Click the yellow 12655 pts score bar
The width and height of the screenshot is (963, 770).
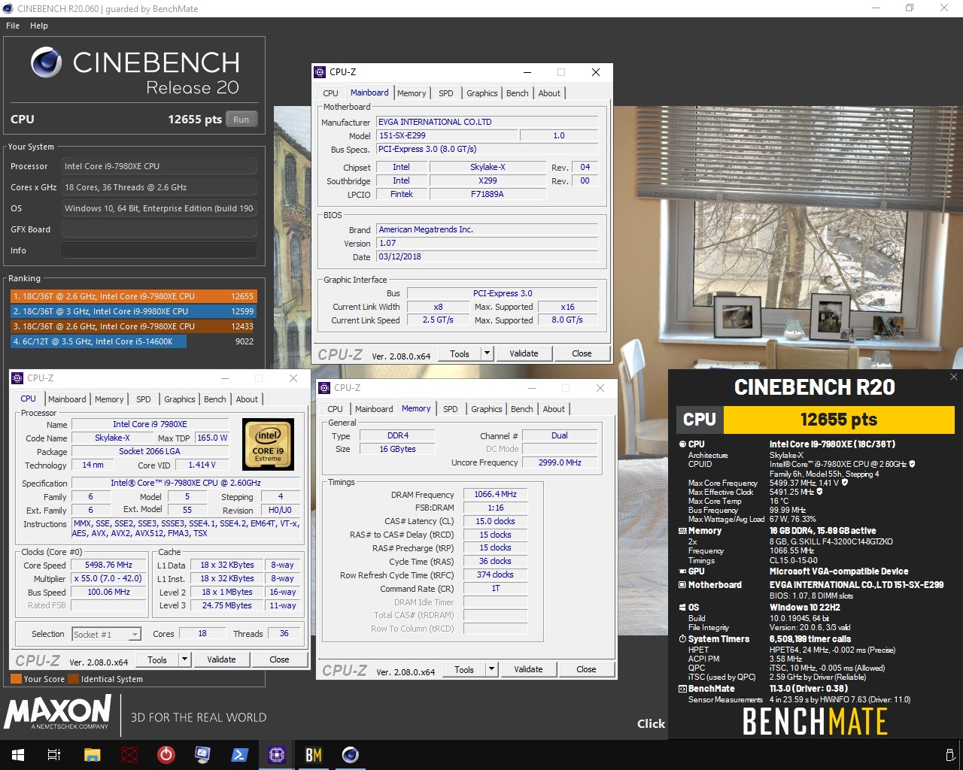[x=839, y=420]
